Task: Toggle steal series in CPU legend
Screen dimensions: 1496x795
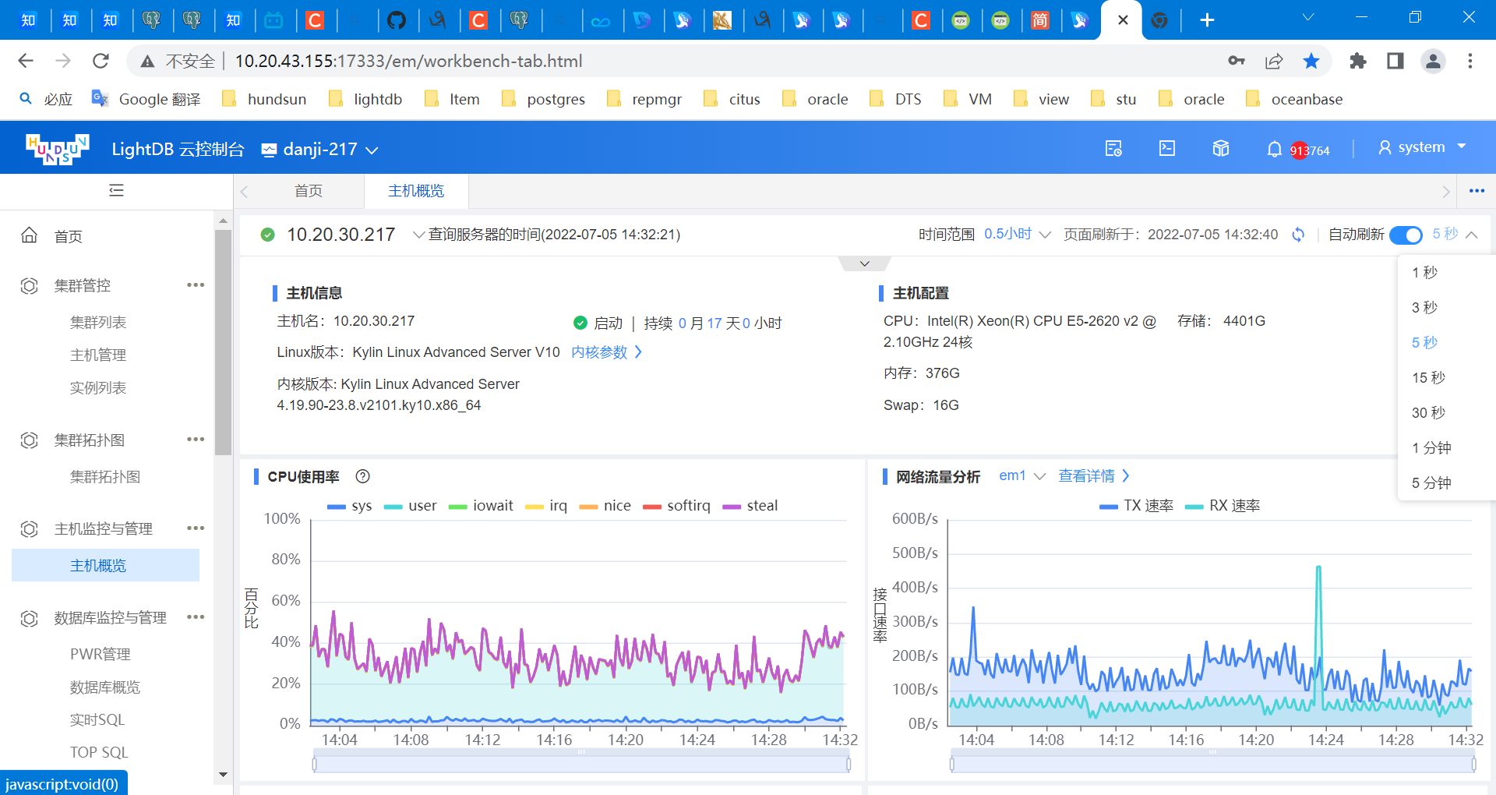Action: coord(750,506)
